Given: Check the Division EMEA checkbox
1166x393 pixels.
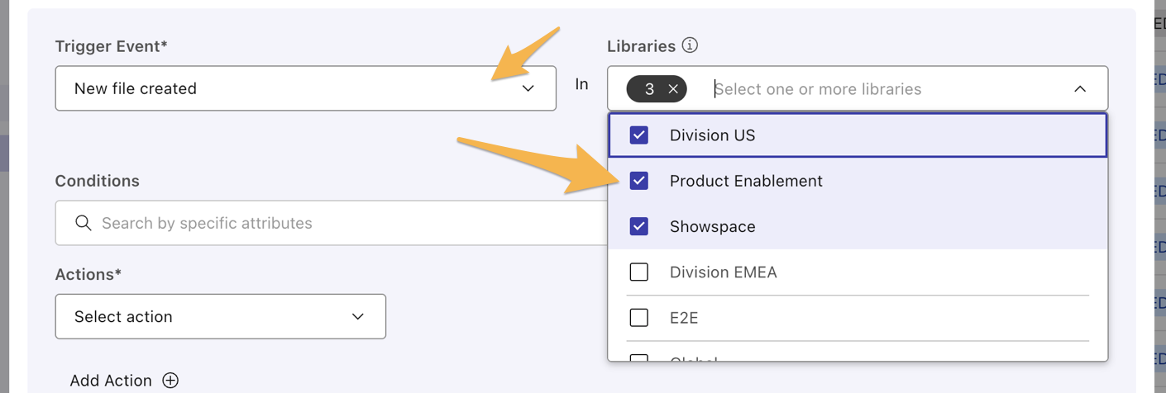Looking at the screenshot, I should [639, 272].
